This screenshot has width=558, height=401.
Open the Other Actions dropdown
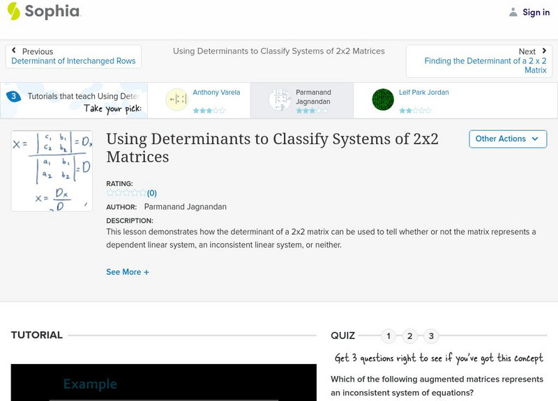507,139
